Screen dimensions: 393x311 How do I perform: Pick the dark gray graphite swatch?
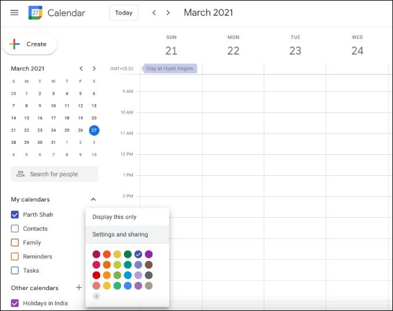click(x=148, y=275)
